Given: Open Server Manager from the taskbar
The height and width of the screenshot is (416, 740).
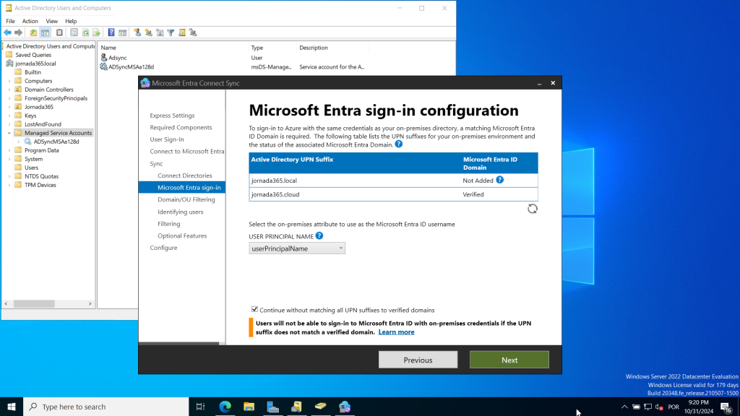Looking at the screenshot, I should tap(272, 407).
